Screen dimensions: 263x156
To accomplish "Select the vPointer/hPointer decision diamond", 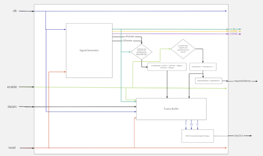I will pos(142,52).
